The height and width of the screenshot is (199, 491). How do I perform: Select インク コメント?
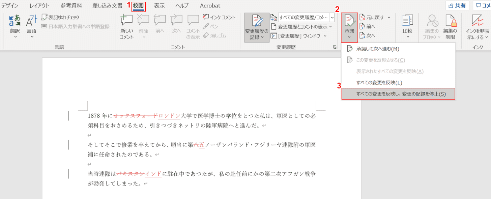219,17
